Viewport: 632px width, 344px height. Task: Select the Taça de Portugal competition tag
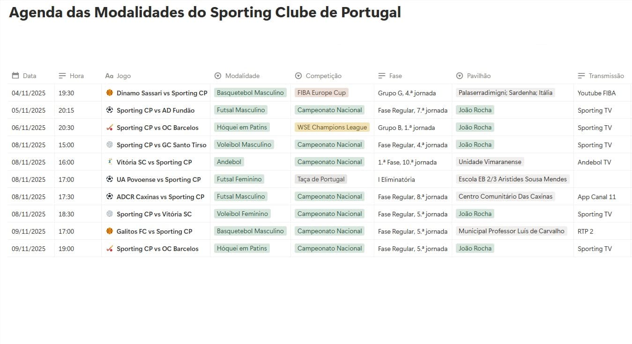(321, 179)
